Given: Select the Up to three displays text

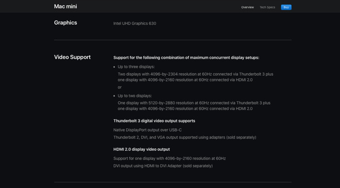Looking at the screenshot, I should coord(136,67).
